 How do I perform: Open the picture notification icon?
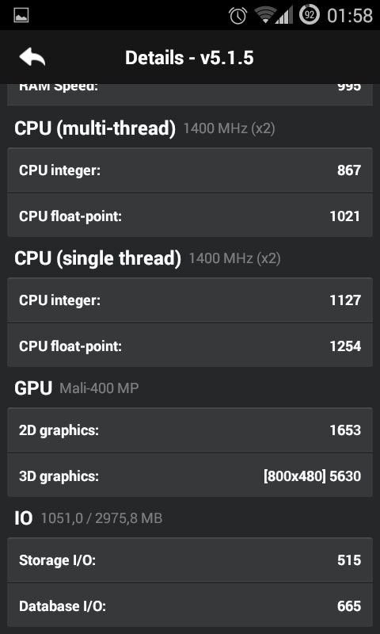coord(21,15)
